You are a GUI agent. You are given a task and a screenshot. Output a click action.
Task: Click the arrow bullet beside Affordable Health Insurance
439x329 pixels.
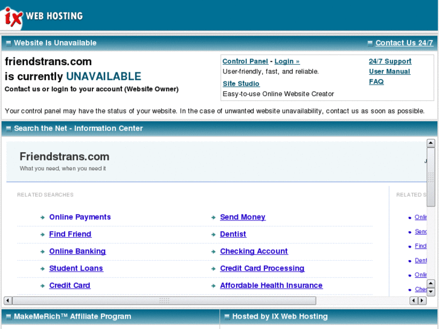[x=213, y=286]
